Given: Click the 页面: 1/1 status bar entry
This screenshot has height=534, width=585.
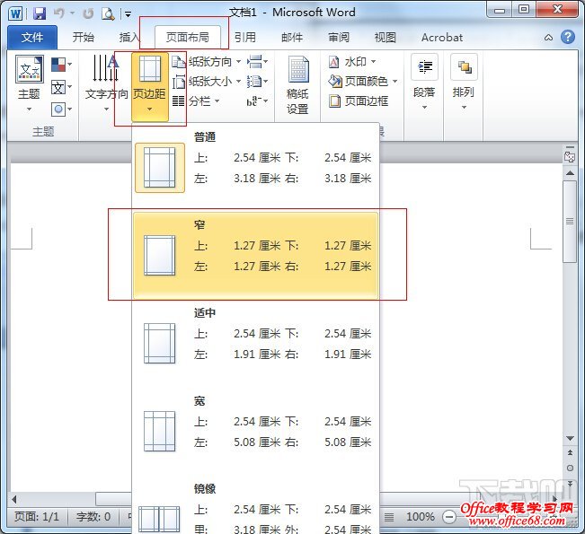Looking at the screenshot, I should 37,516.
